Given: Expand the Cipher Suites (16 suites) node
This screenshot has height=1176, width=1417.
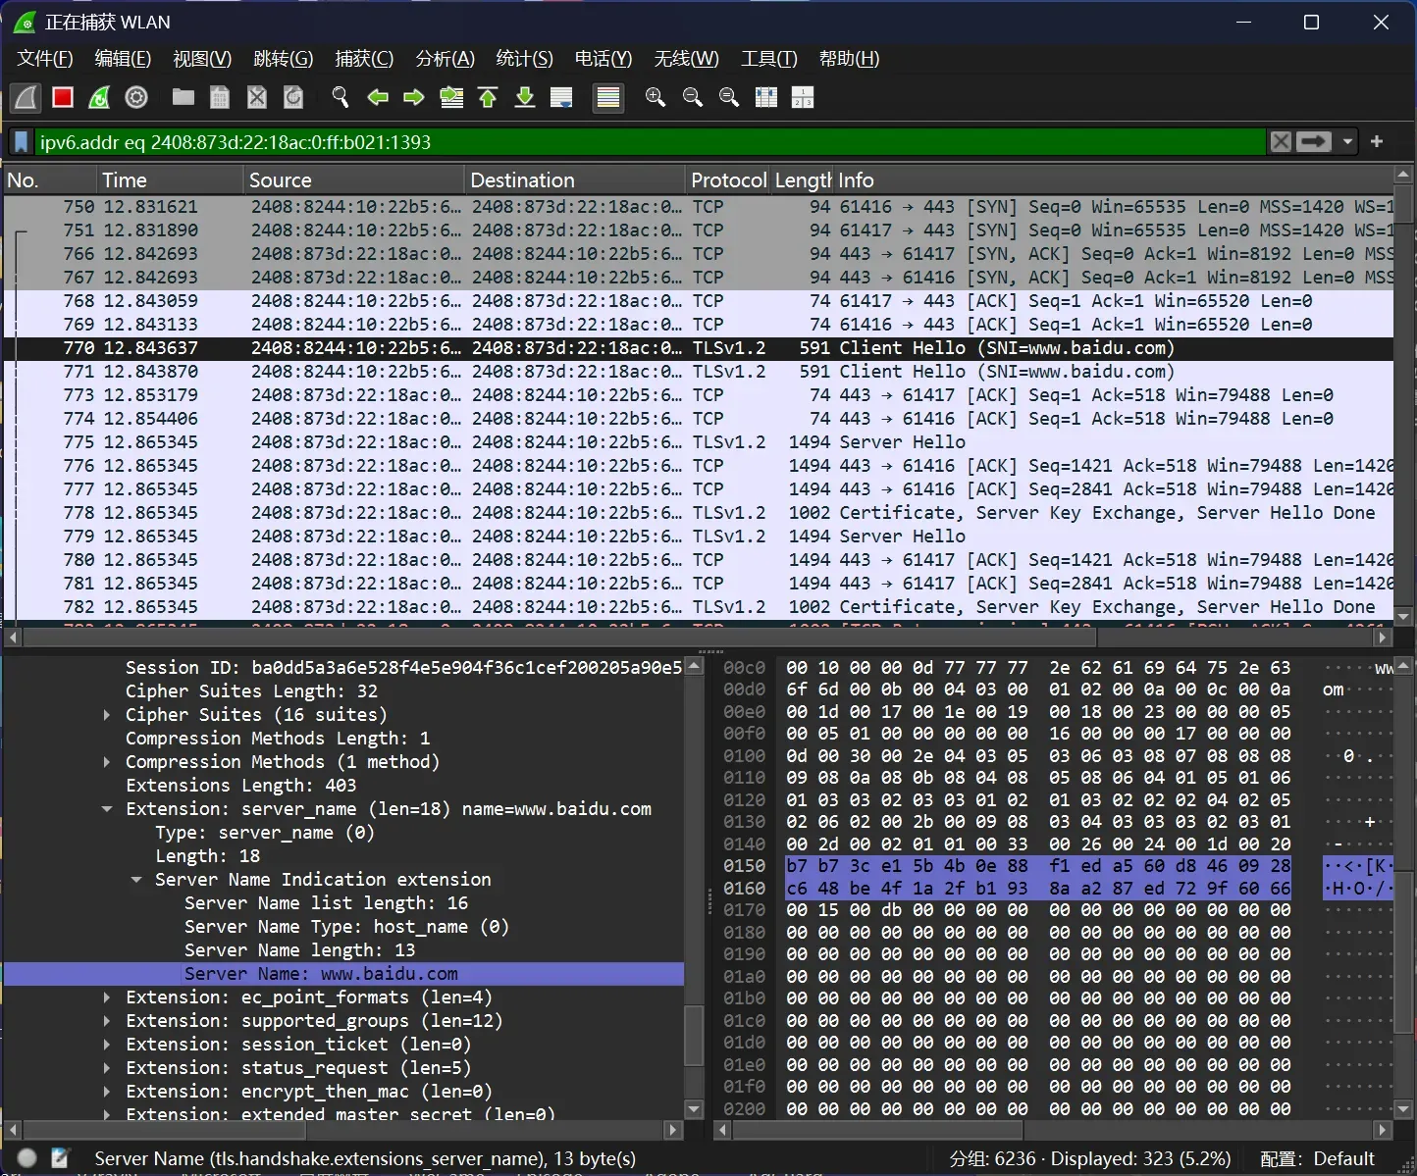Looking at the screenshot, I should coord(107,715).
